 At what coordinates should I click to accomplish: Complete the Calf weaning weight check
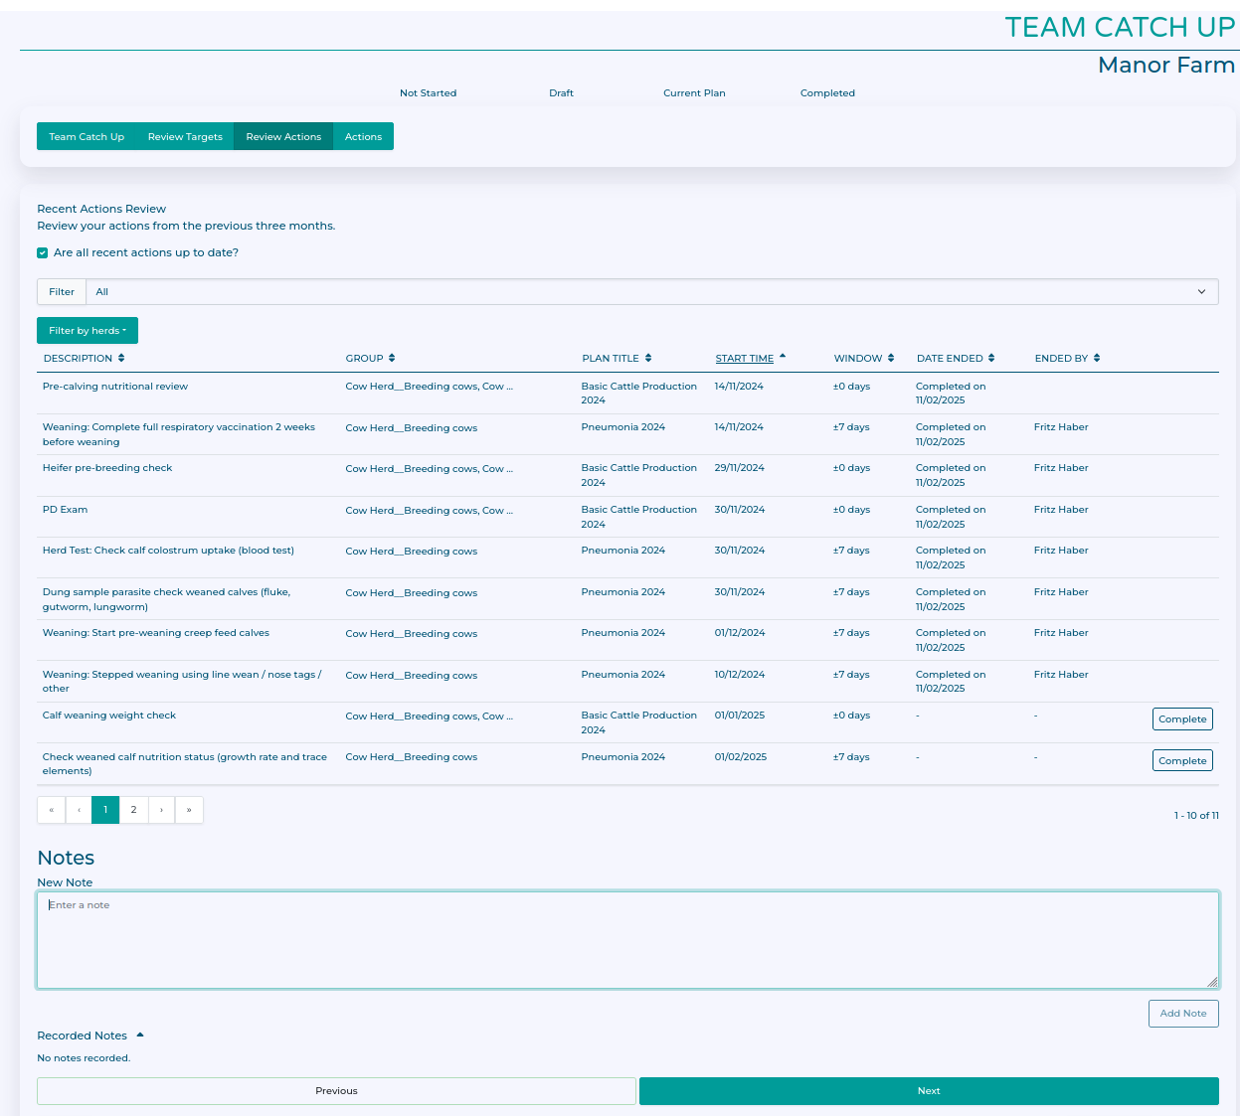[x=1181, y=719]
